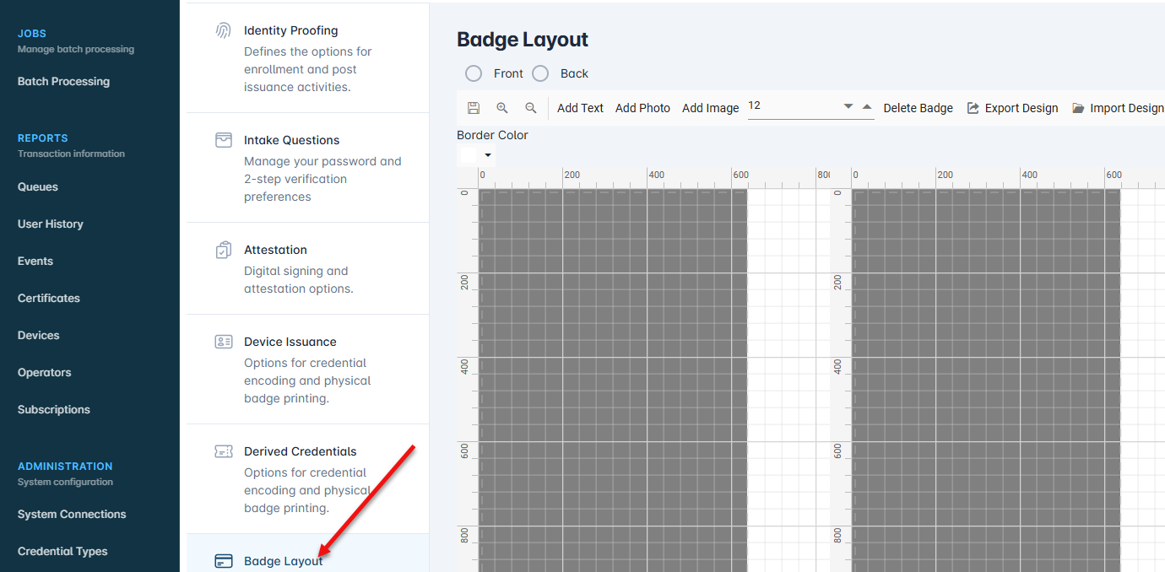
Task: Open Batch Processing in the sidebar
Action: (63, 81)
